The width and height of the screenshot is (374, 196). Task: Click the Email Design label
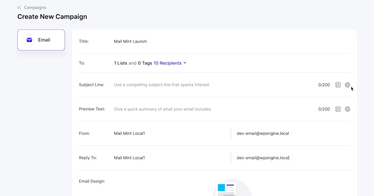click(x=92, y=181)
